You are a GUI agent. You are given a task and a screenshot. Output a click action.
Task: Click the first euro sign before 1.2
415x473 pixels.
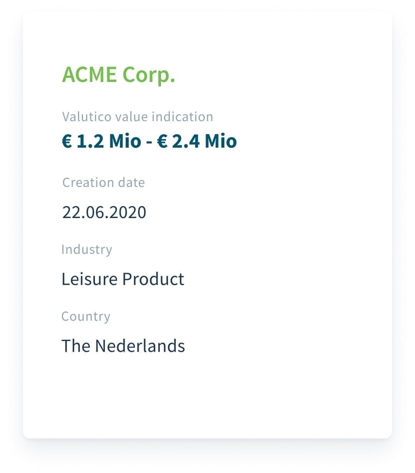pos(67,142)
